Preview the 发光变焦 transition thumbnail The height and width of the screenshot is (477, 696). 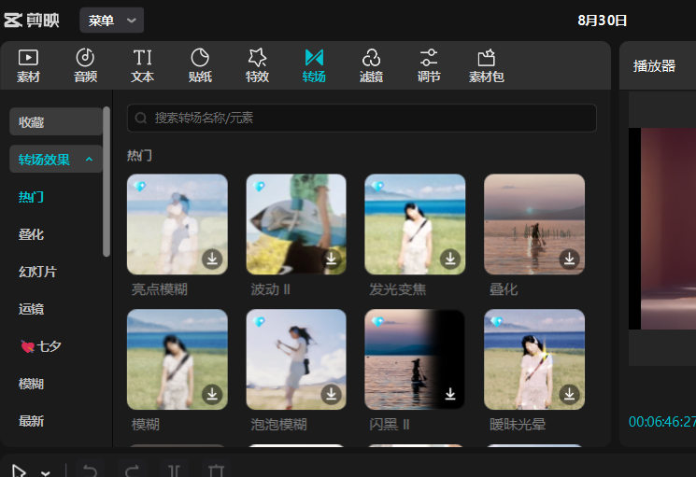click(x=415, y=224)
